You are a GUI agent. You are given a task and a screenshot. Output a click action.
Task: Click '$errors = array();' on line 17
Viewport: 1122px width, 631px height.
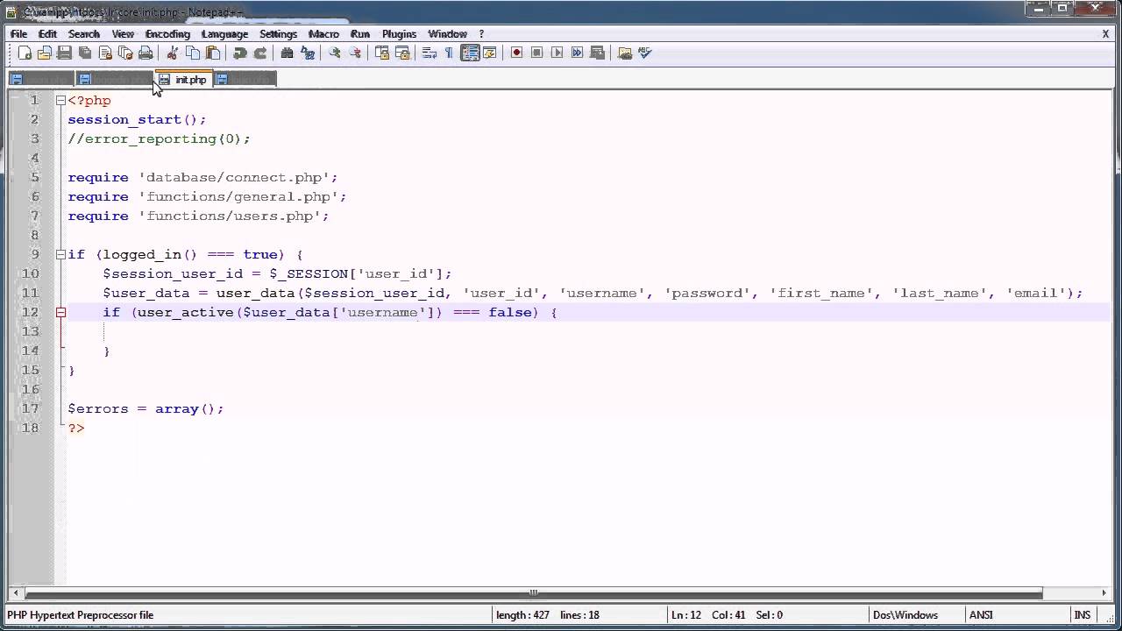pos(146,409)
